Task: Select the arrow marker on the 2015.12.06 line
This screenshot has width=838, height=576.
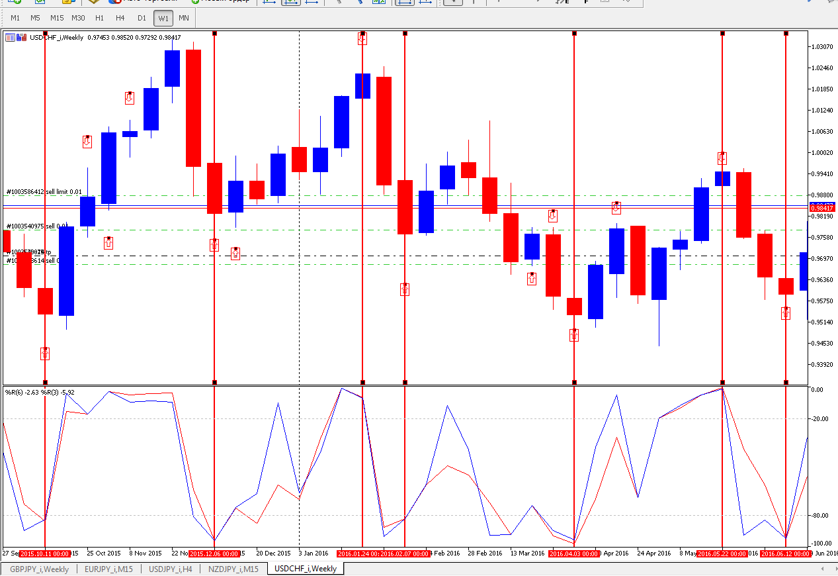Action: pos(214,244)
